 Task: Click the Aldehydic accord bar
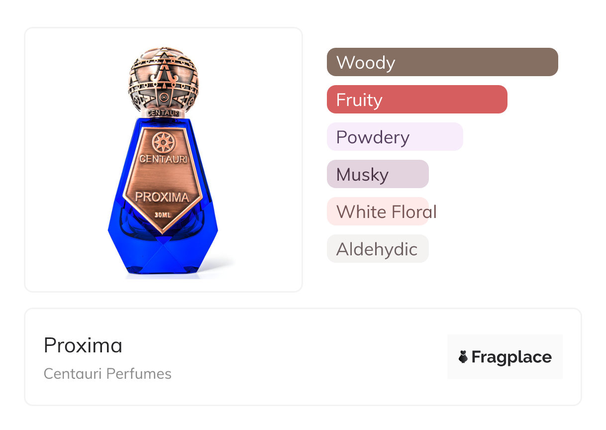click(377, 249)
